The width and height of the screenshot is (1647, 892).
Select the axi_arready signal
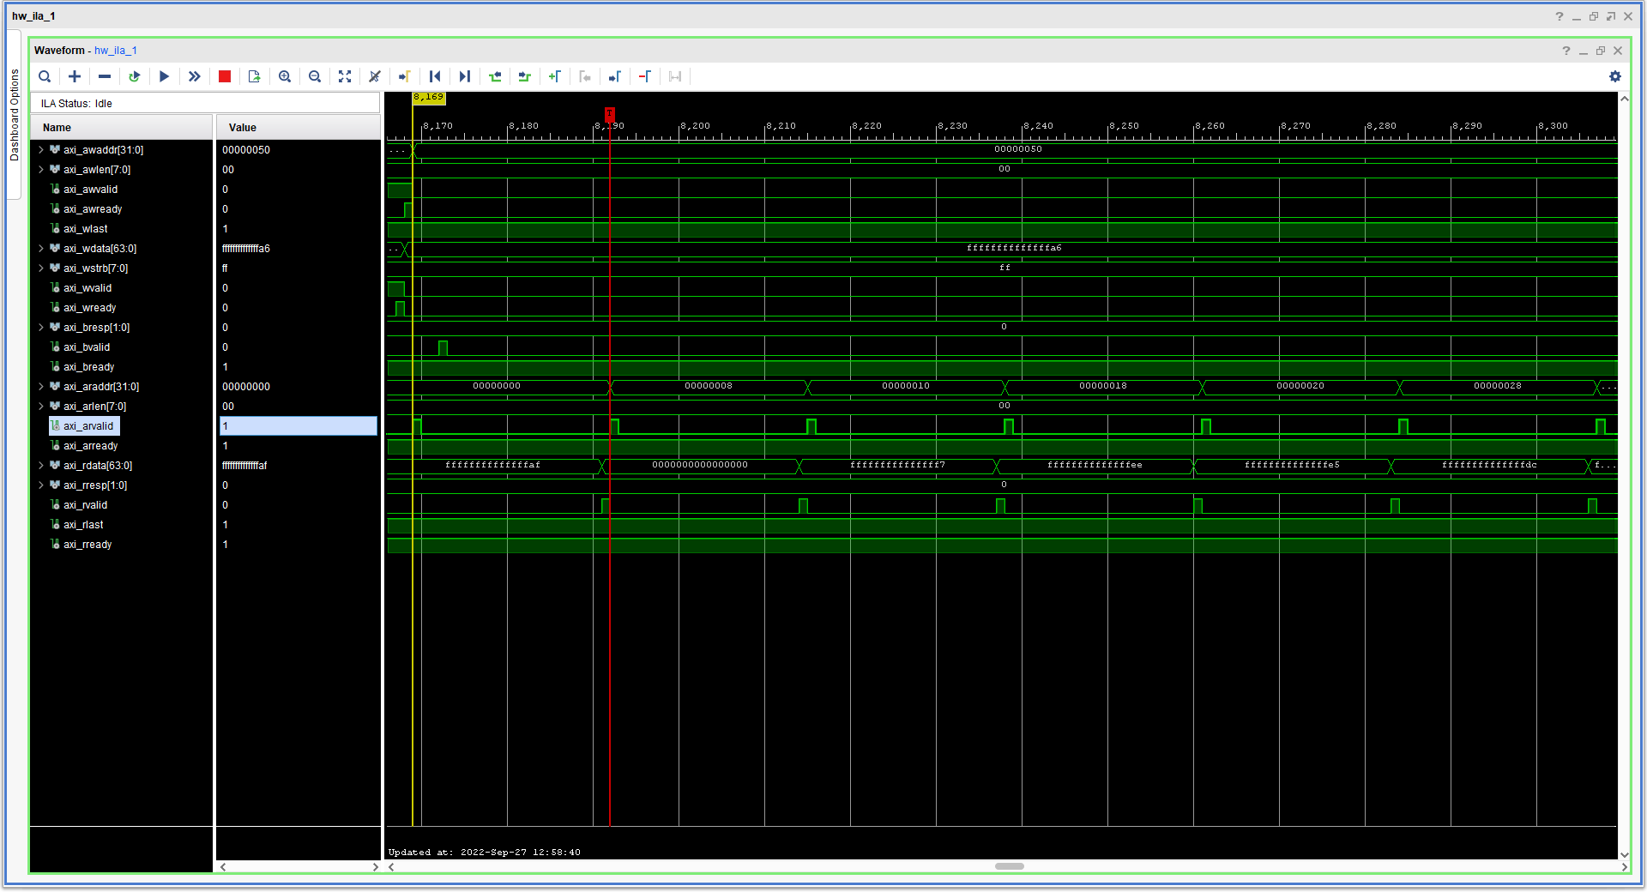coord(90,446)
